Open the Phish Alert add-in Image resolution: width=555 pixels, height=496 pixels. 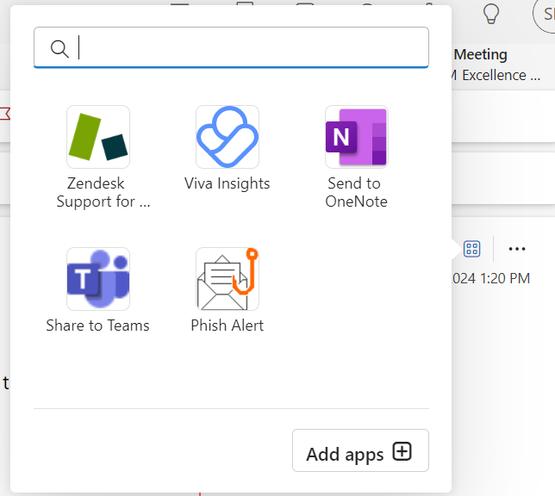(228, 279)
